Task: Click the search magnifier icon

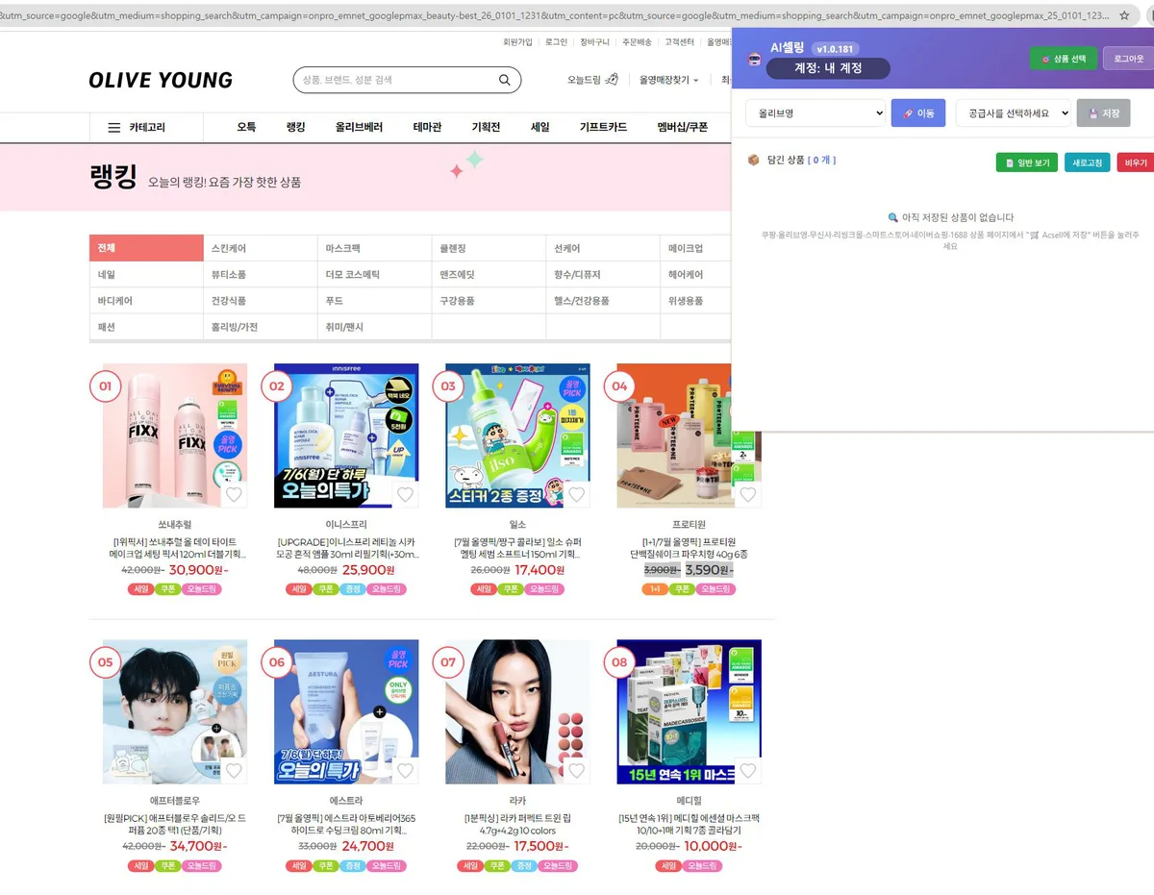Action: 505,80
